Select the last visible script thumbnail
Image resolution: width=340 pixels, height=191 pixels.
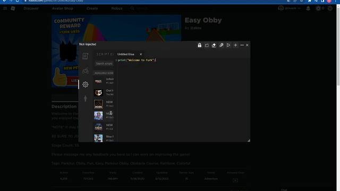tap(98, 138)
